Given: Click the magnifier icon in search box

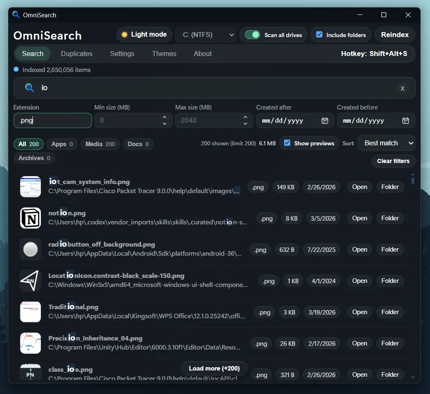Looking at the screenshot, I should tap(29, 88).
